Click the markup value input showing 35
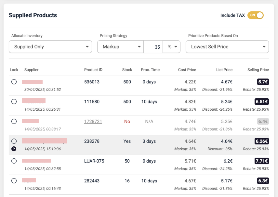Viewport: 278px width, 197px height. 153,46
